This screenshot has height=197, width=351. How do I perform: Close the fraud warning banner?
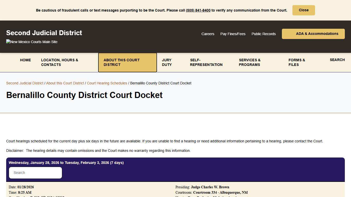pyautogui.click(x=303, y=10)
